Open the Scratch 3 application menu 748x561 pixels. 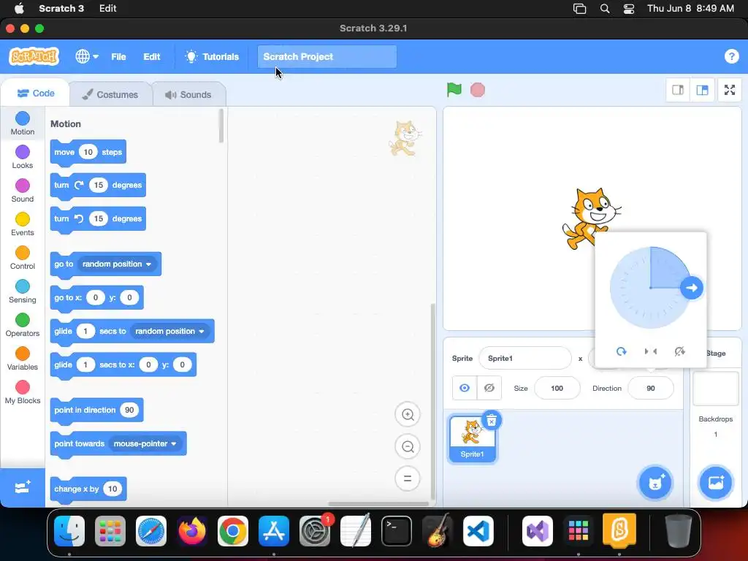click(61, 8)
